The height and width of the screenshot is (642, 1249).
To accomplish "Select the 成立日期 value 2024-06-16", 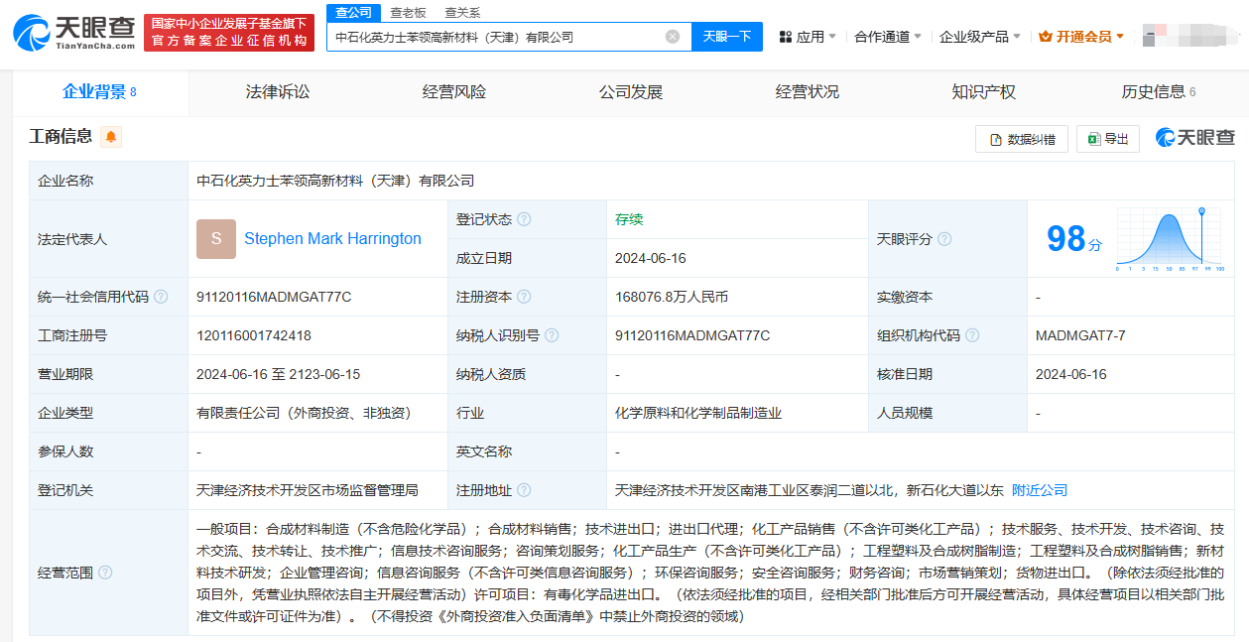I will pyautogui.click(x=651, y=258).
